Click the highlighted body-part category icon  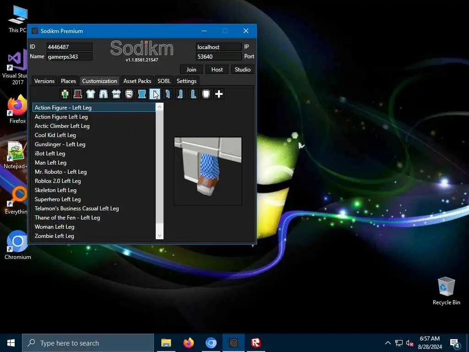tap(155, 94)
